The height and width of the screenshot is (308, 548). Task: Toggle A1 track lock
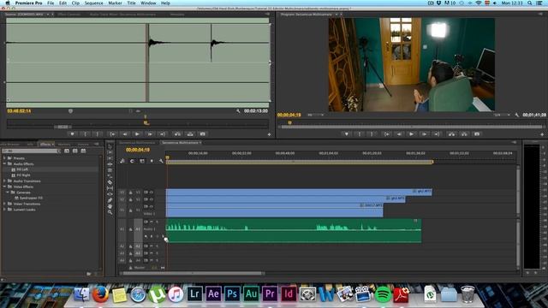pos(131,229)
